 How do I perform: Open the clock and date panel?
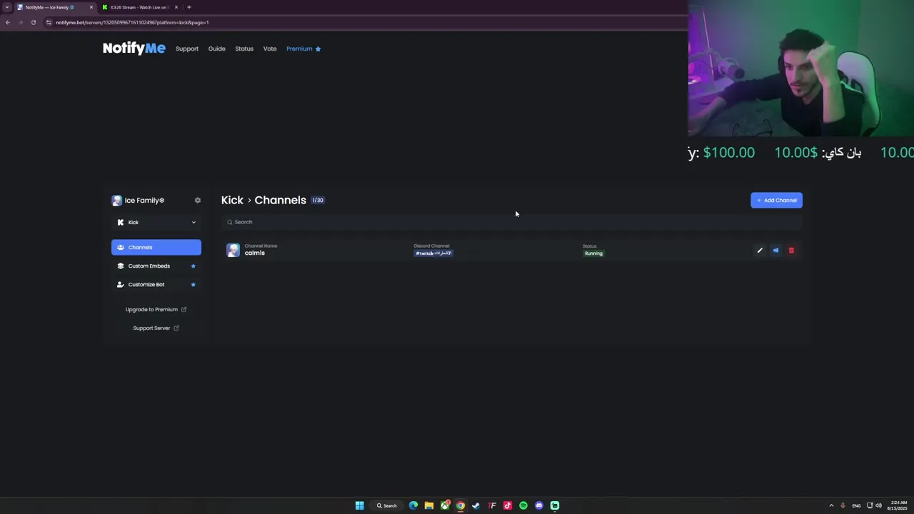tap(897, 505)
